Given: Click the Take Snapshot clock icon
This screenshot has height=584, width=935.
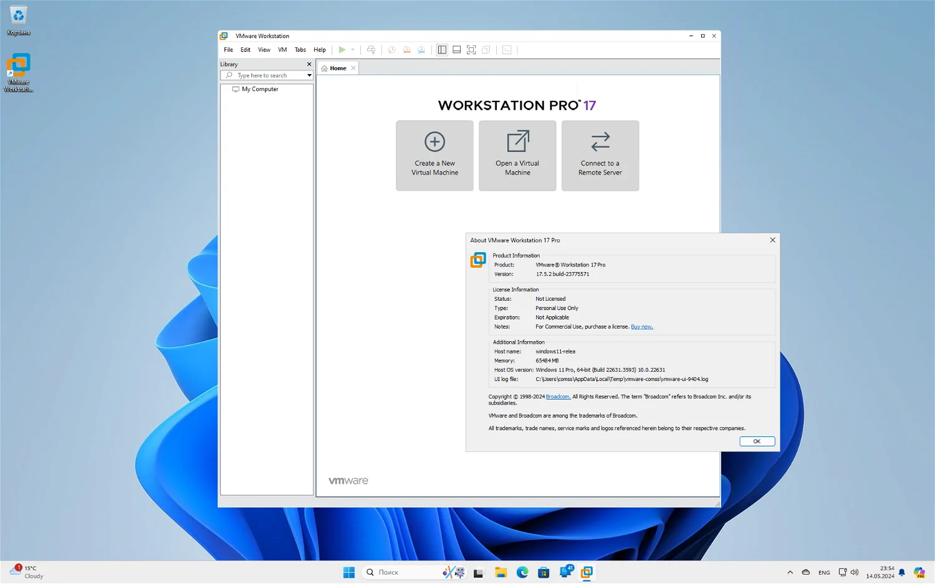Looking at the screenshot, I should tap(391, 50).
